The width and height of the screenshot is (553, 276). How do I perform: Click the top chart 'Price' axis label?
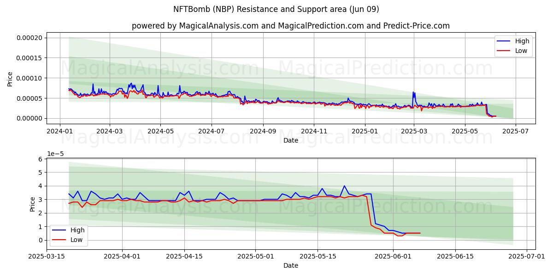pyautogui.click(x=10, y=79)
